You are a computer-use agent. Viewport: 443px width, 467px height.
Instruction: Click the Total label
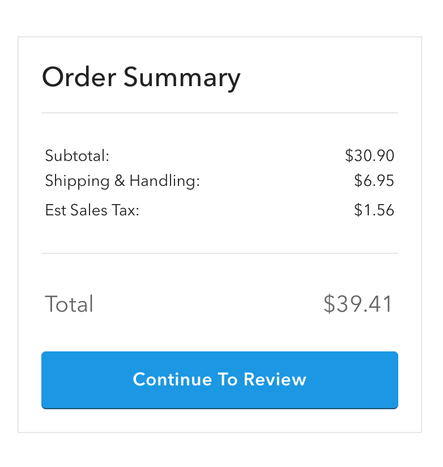[x=69, y=304]
